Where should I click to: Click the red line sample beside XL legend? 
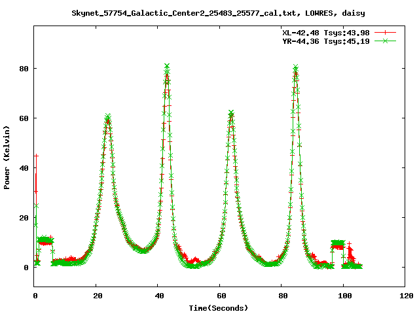pyautogui.click(x=385, y=33)
